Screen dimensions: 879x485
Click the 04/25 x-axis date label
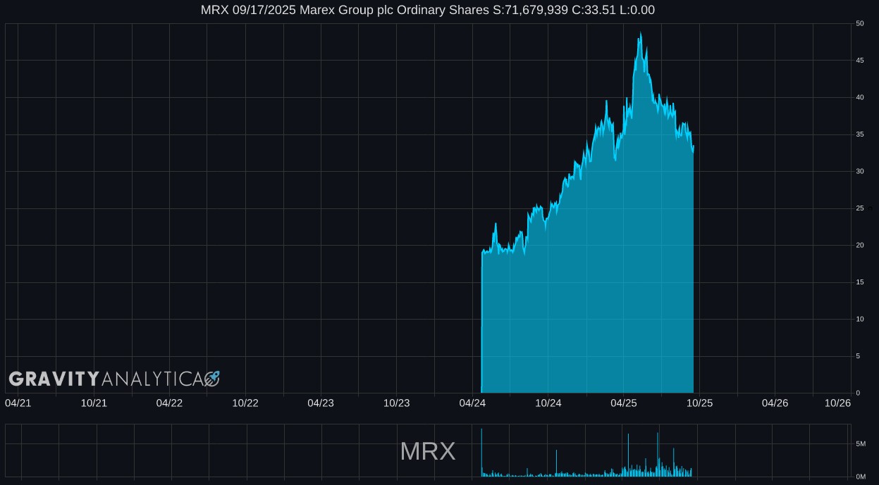click(x=624, y=403)
